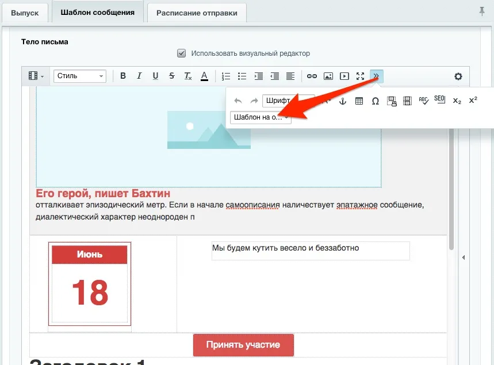The image size is (494, 365).
Task: Expand the Шаблон на о... dropdown
Action: [260, 117]
